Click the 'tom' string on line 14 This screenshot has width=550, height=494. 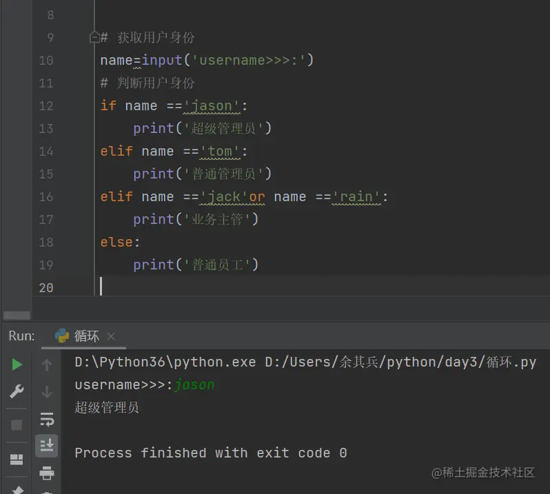220,152
